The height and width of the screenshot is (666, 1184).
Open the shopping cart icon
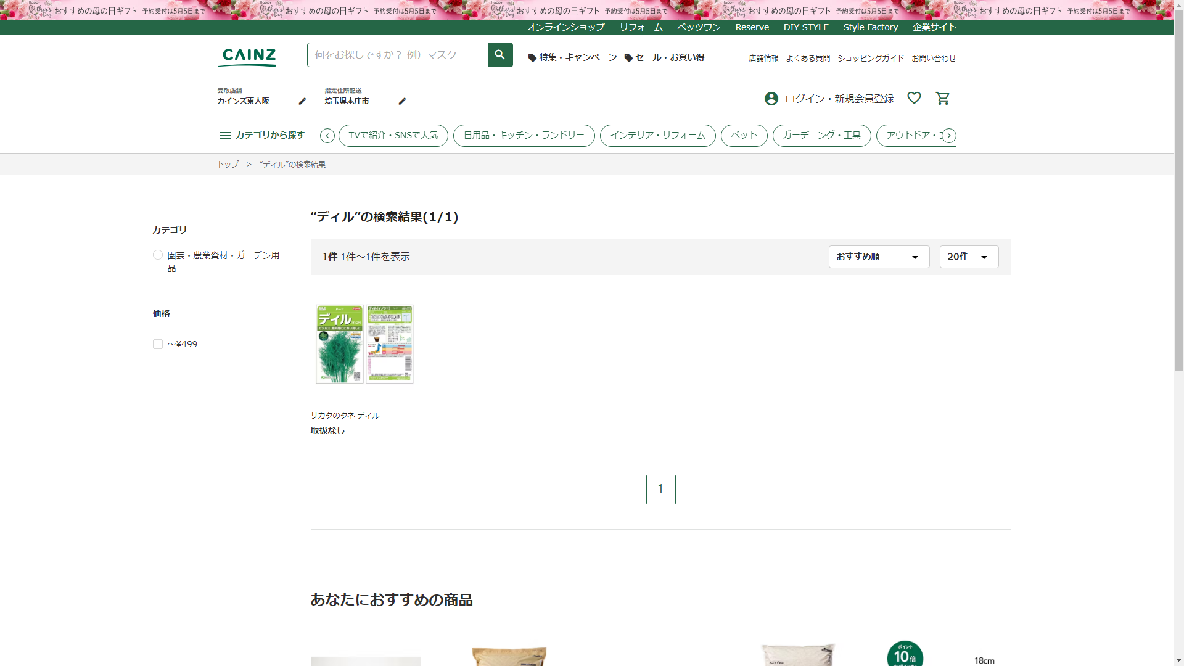[x=942, y=99]
